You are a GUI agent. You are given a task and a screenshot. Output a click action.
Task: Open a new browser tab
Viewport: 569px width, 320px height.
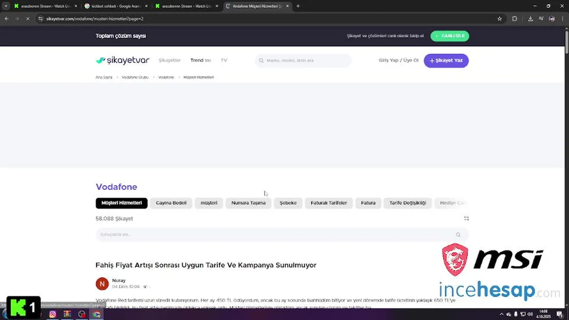tap(298, 6)
